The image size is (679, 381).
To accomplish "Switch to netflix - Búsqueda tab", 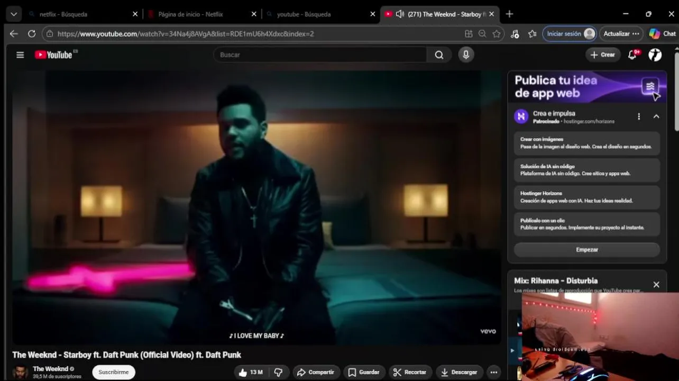I will (82, 14).
